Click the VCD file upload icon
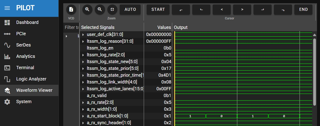Image resolution: width=320 pixels, height=126 pixels. click(x=71, y=10)
